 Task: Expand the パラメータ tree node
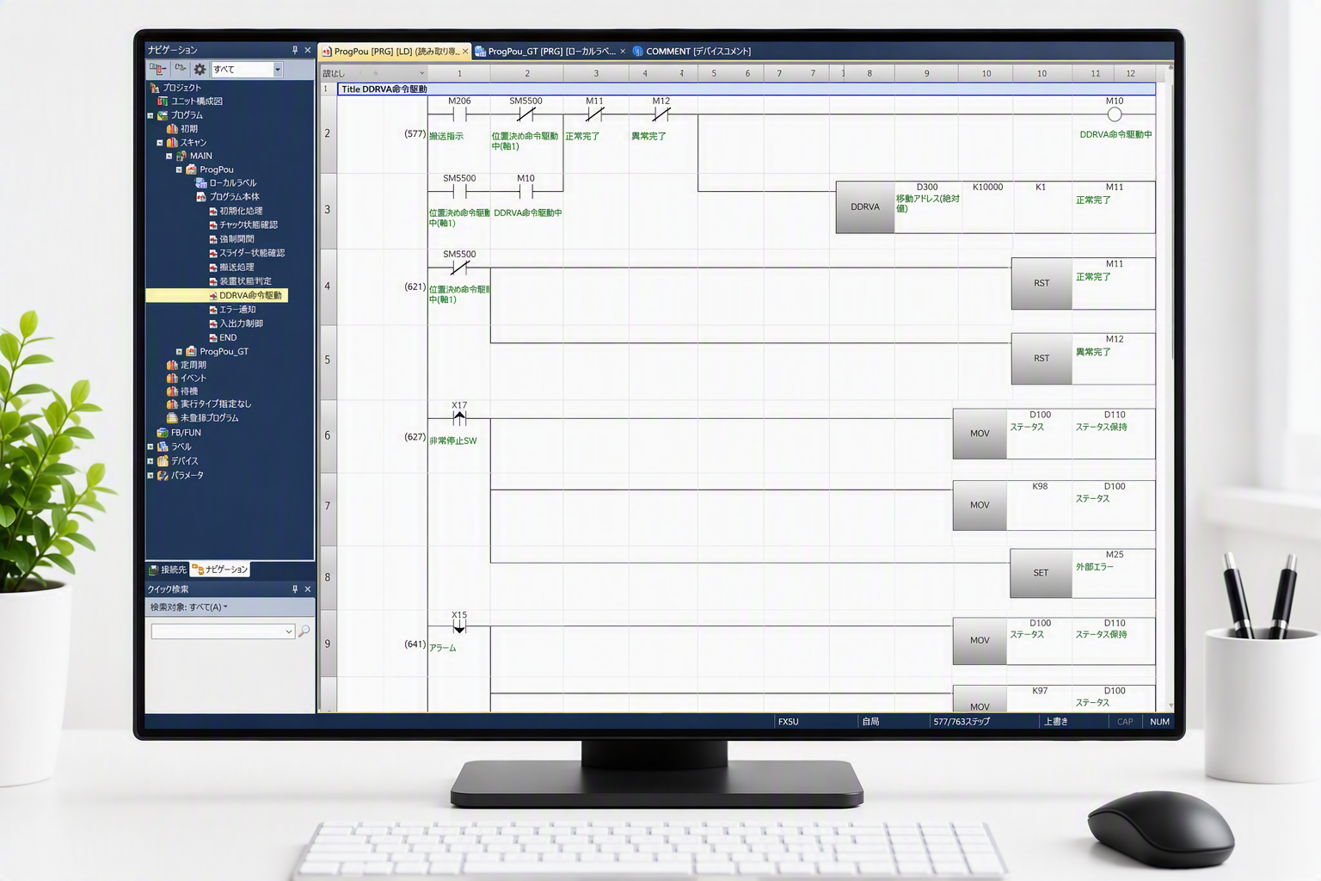click(151, 476)
